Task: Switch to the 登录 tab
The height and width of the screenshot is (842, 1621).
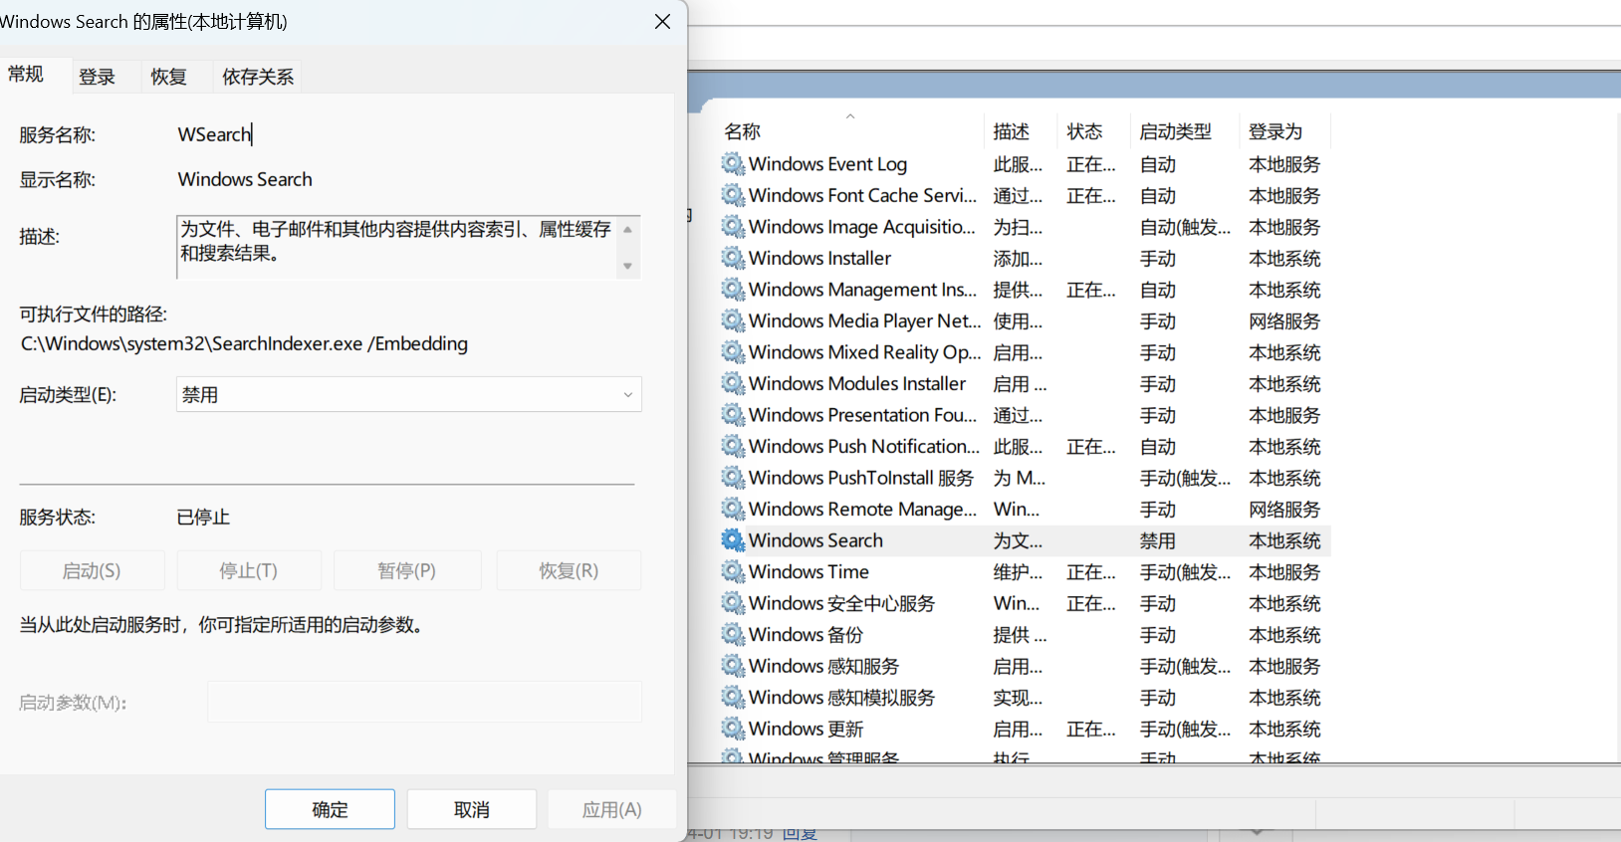Action: click(98, 77)
